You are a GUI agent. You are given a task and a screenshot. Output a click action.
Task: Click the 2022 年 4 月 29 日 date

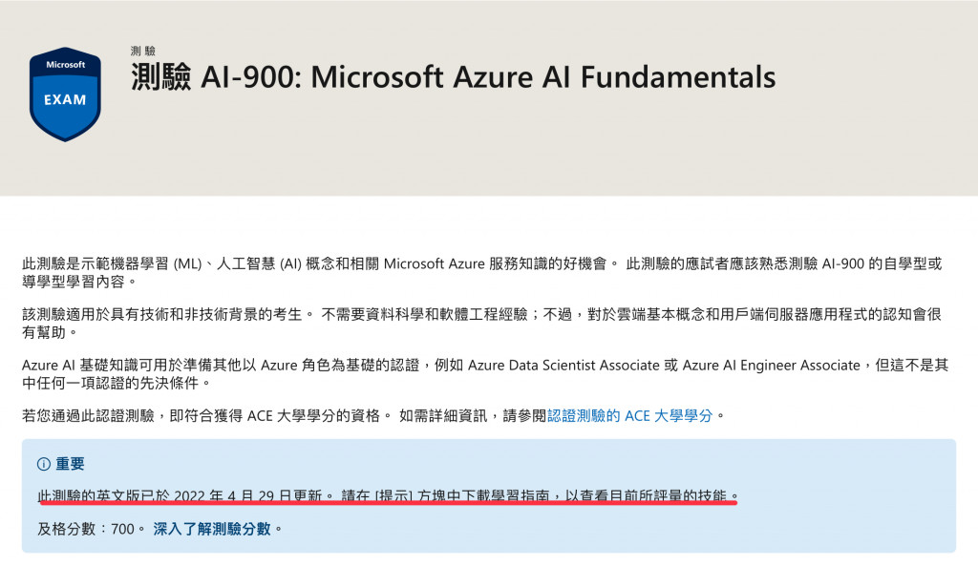pos(233,496)
